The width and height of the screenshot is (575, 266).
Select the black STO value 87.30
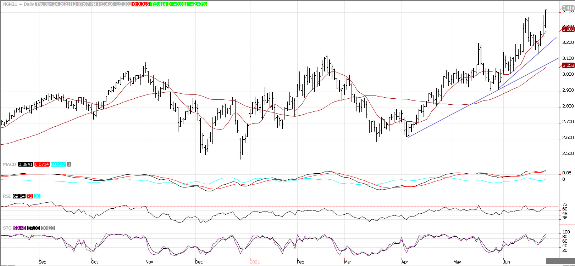[x=34, y=228]
